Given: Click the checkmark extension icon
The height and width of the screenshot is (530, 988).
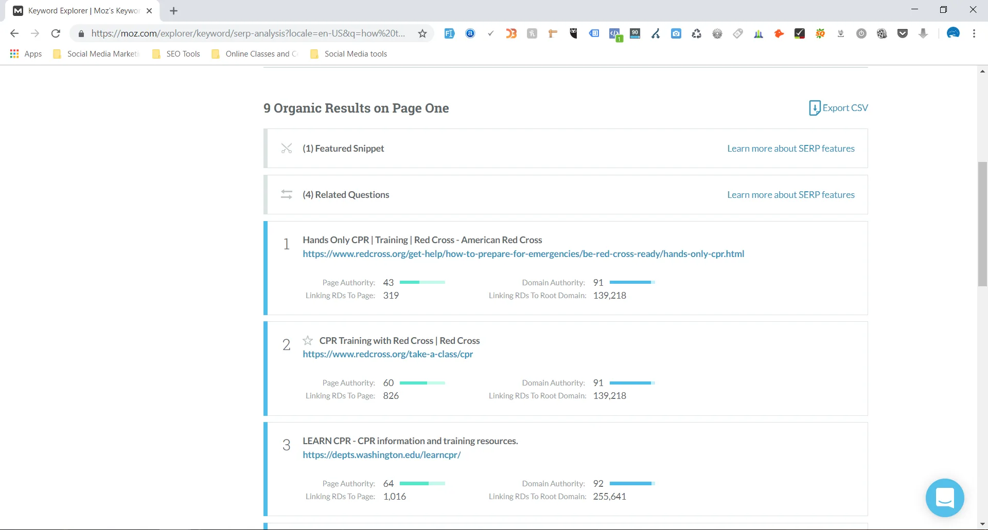Looking at the screenshot, I should point(490,33).
